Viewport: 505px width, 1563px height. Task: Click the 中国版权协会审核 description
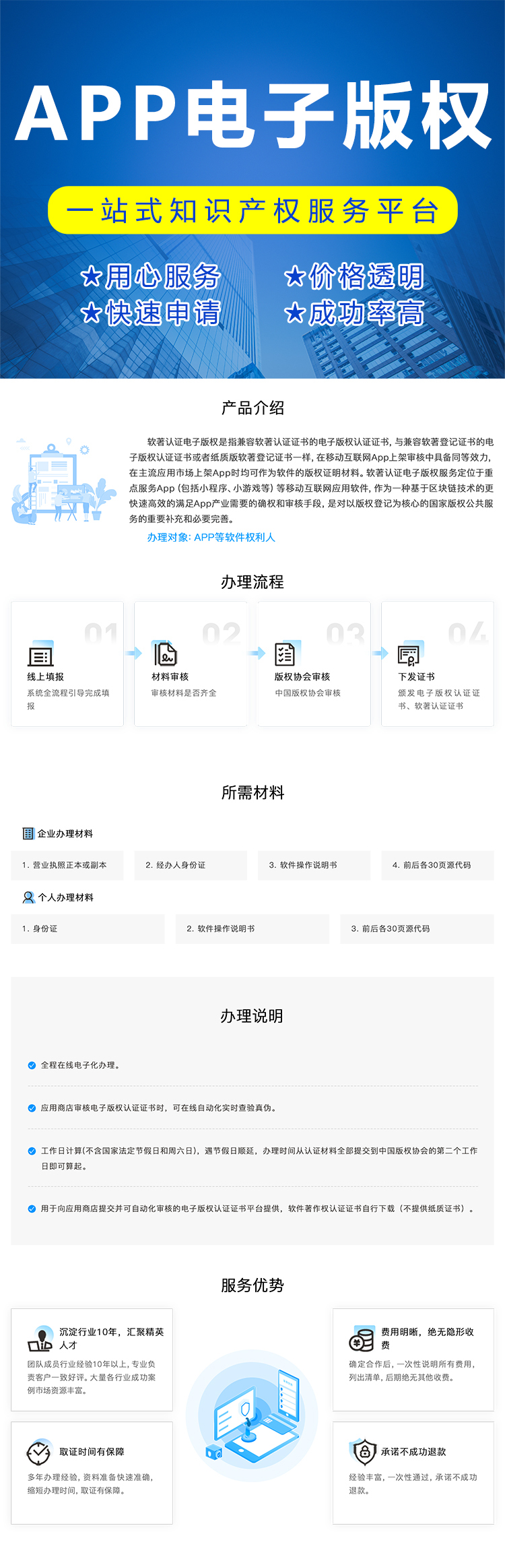point(308,693)
